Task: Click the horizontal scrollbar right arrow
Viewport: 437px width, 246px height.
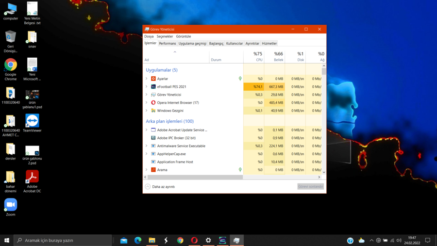Action: point(319,177)
